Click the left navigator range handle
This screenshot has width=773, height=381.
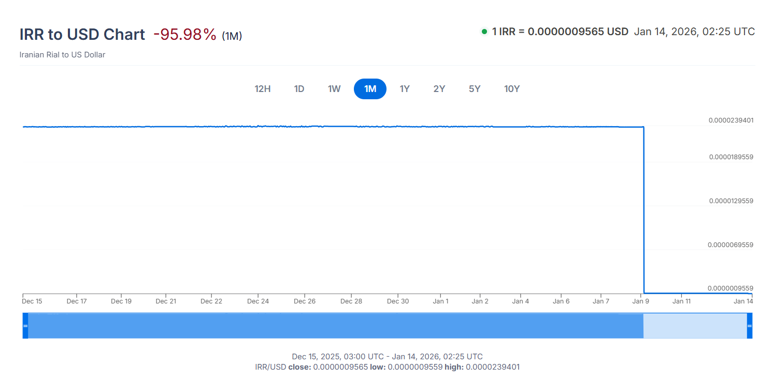click(x=25, y=326)
